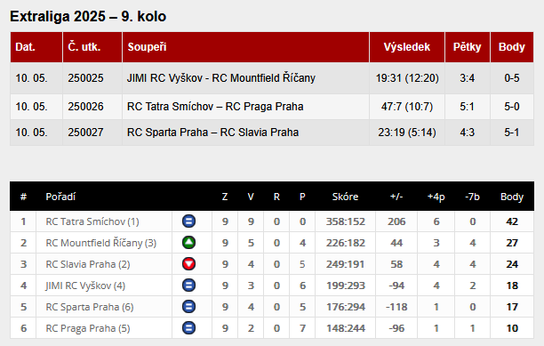The width and height of the screenshot is (544, 346).
Task: Open the RC Mountfield Říčany (3) team name
Action: pos(101,243)
